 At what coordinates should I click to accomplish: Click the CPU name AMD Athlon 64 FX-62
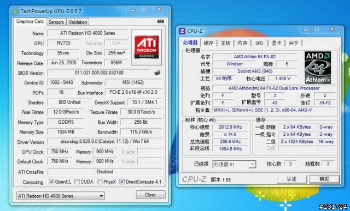255,57
